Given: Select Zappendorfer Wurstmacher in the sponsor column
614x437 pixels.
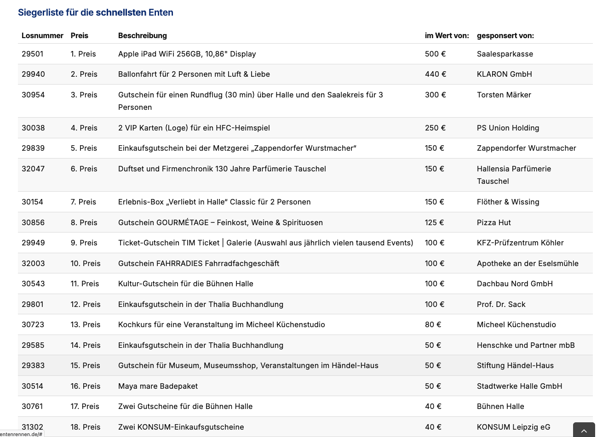Looking at the screenshot, I should click(x=526, y=148).
